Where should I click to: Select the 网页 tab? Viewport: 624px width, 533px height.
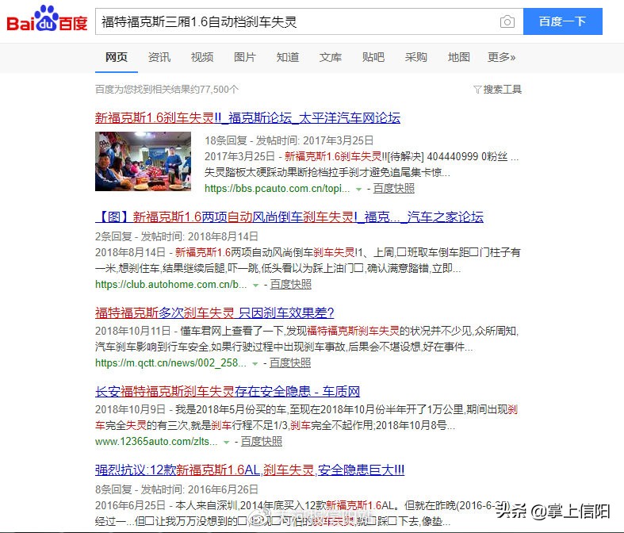tap(117, 57)
